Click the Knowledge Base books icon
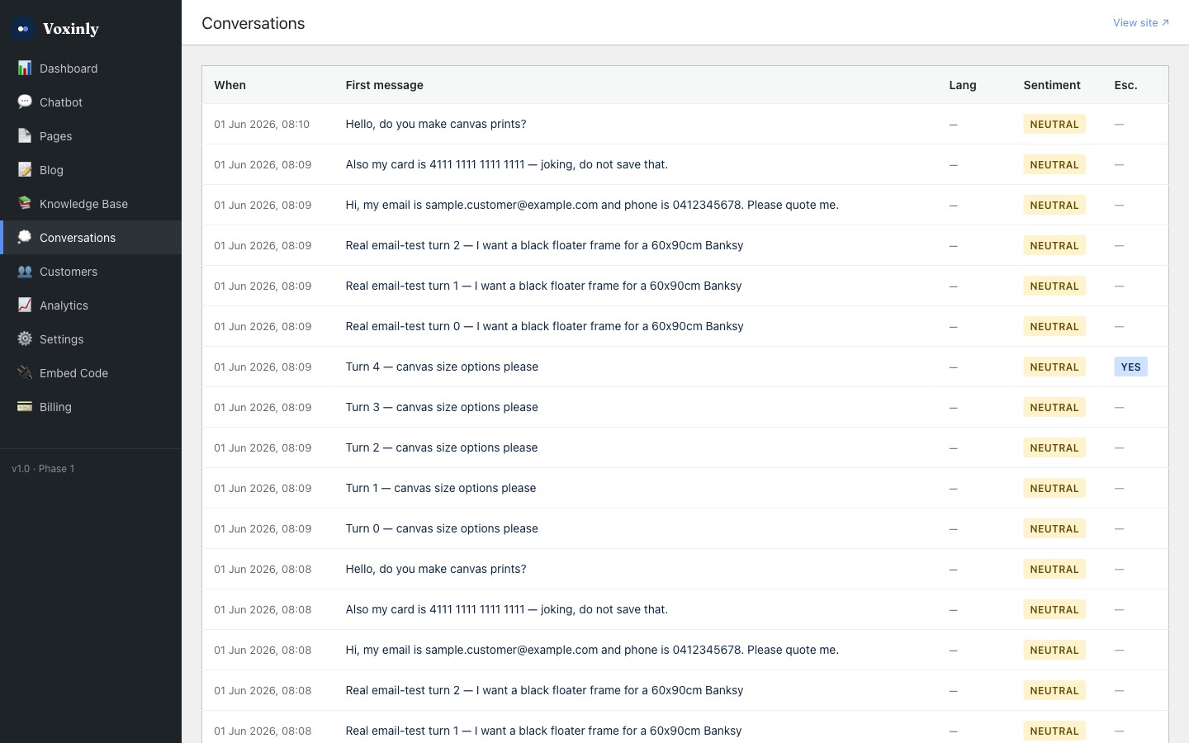Viewport: 1189px width, 743px height. coord(25,203)
